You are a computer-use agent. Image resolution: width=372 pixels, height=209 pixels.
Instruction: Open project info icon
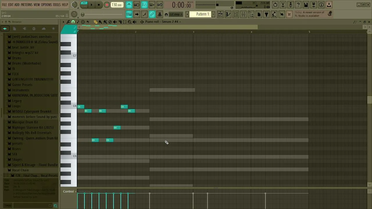pyautogui.click(x=321, y=5)
